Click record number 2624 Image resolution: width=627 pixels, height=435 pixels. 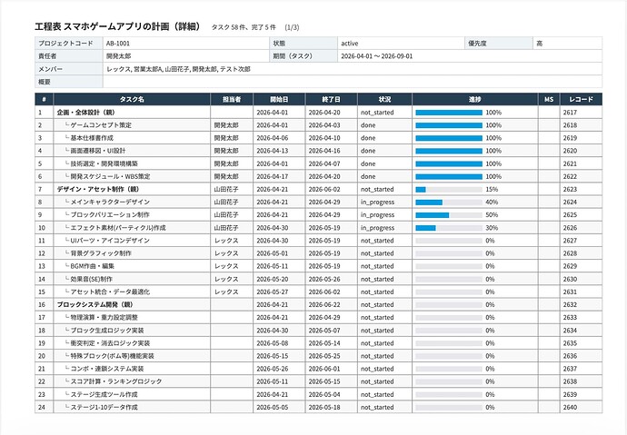pyautogui.click(x=571, y=203)
